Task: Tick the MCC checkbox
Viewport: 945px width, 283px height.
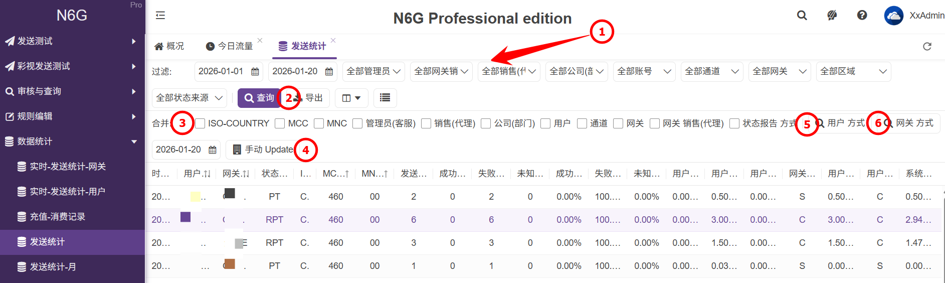Action: pos(280,123)
